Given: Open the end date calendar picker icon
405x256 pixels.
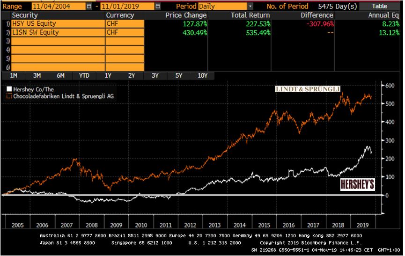Looking at the screenshot, I should tap(158, 6).
